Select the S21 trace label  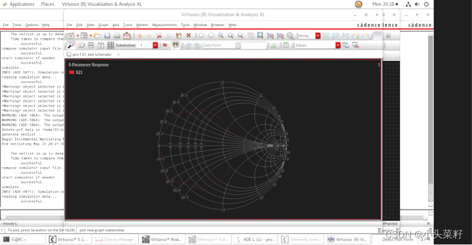[x=79, y=72]
